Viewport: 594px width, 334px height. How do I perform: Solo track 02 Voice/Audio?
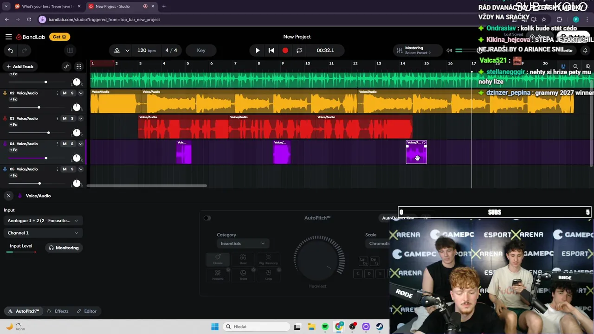point(72,93)
